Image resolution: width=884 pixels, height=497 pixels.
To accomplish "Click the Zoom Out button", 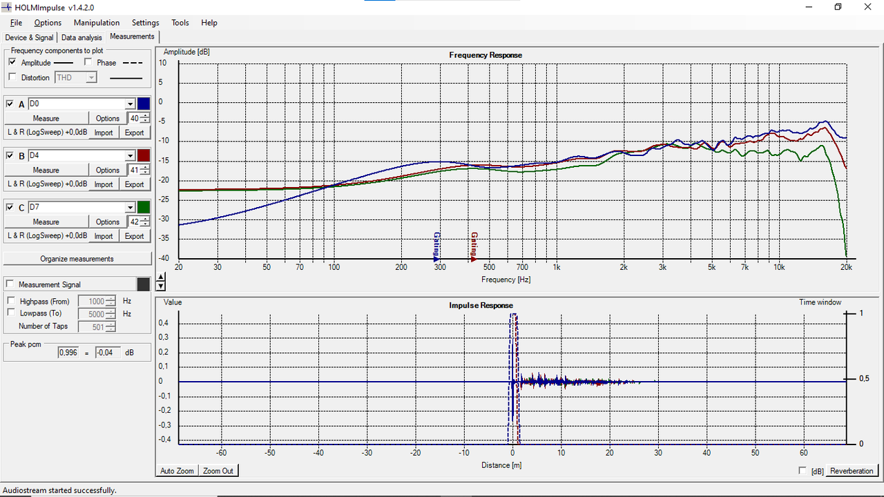I will [218, 471].
